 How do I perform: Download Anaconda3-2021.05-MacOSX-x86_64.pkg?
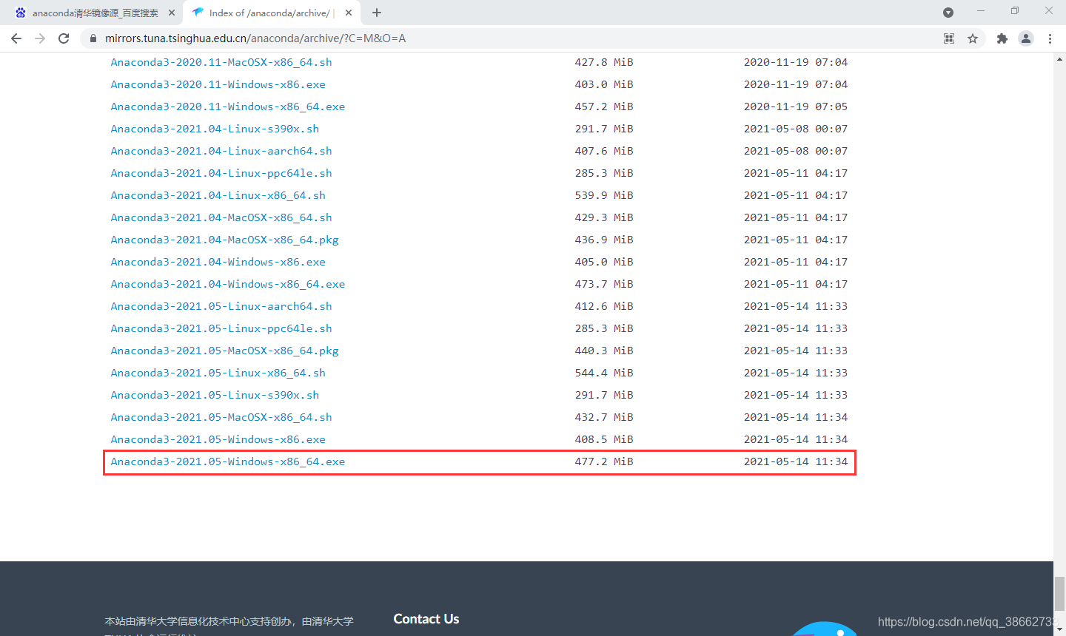224,351
